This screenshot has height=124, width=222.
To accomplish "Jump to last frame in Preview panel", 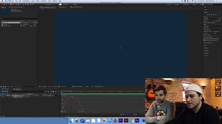I will pyautogui.click(x=216, y=14).
